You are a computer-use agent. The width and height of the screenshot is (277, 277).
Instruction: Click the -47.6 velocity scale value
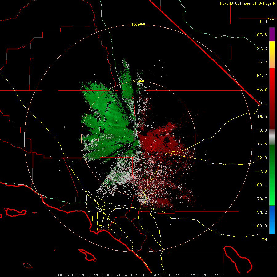[x=261, y=171]
